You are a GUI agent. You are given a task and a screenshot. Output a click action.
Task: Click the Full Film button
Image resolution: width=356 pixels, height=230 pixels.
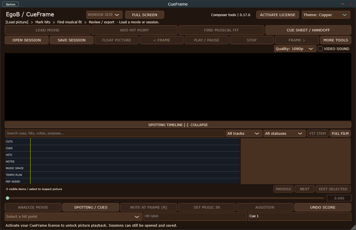pos(340,133)
